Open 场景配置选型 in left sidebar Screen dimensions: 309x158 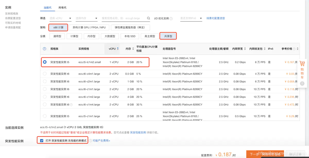13,18
